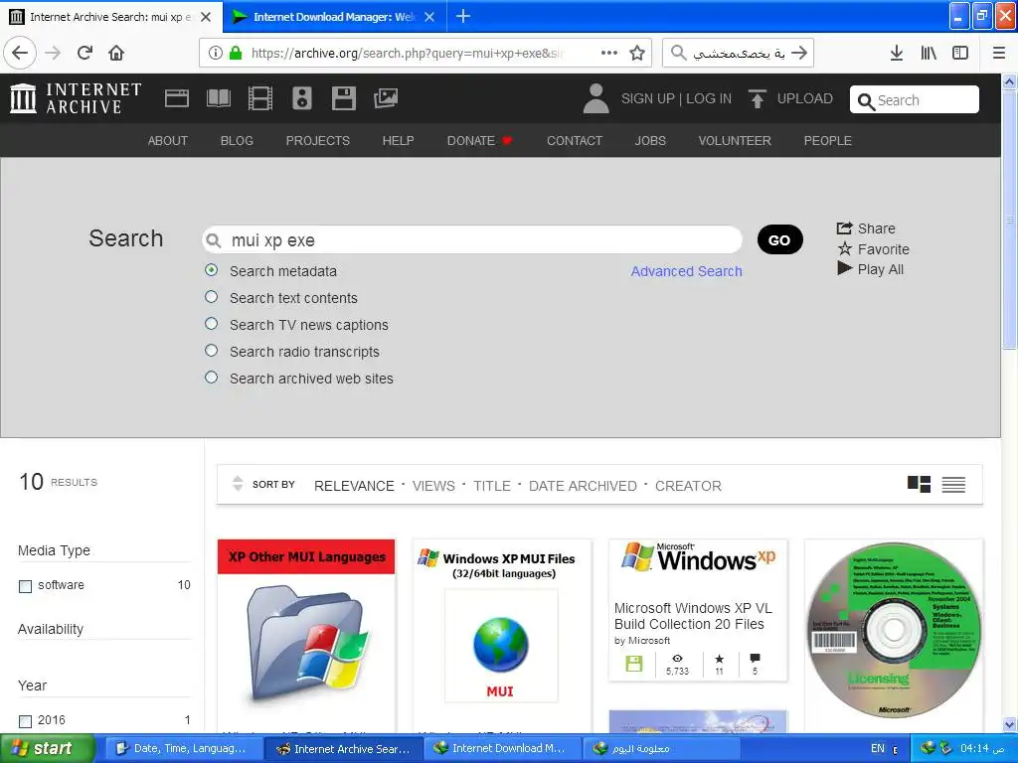Open the Internet Archive web icon
Image resolution: width=1018 pixels, height=763 pixels.
177,98
